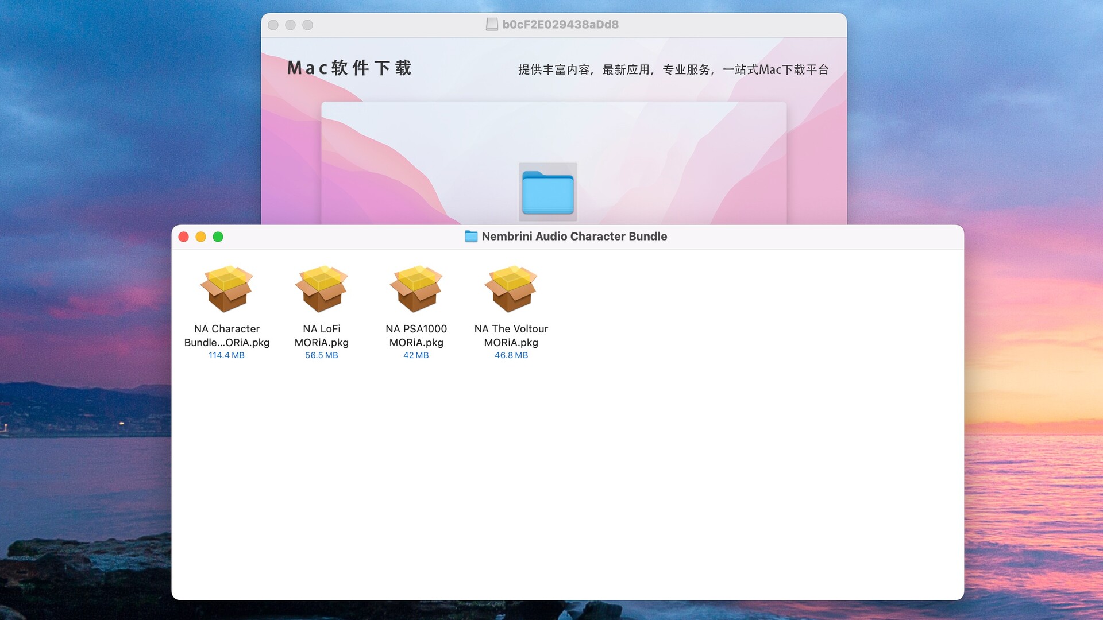Viewport: 1103px width, 620px height.
Task: Zoom the Nembrini Audio Character Bundle window with green button
Action: pos(218,237)
